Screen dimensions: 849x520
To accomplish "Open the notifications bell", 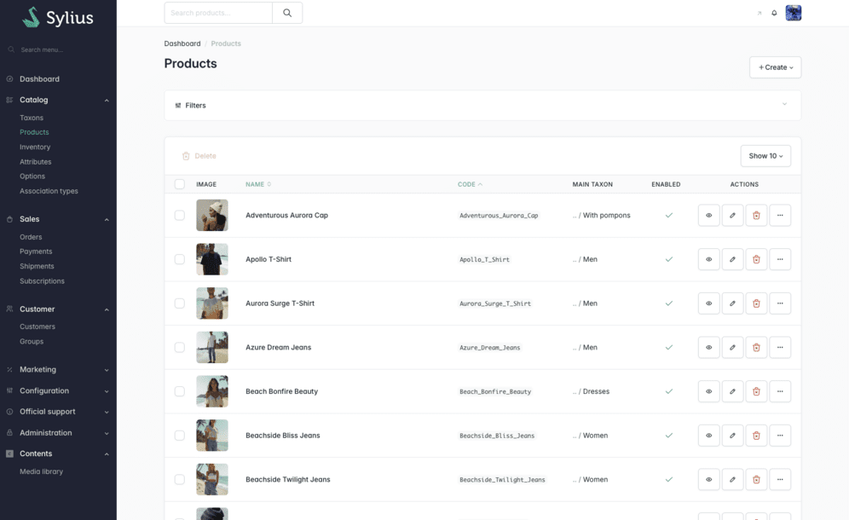I will [x=774, y=13].
